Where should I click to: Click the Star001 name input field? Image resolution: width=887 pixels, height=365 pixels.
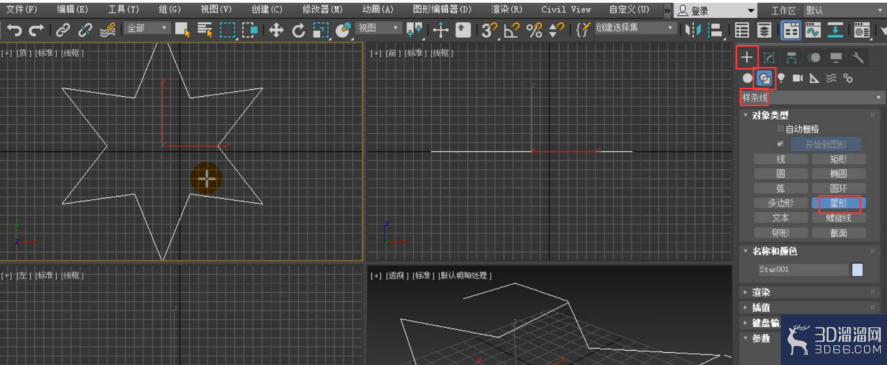(803, 269)
